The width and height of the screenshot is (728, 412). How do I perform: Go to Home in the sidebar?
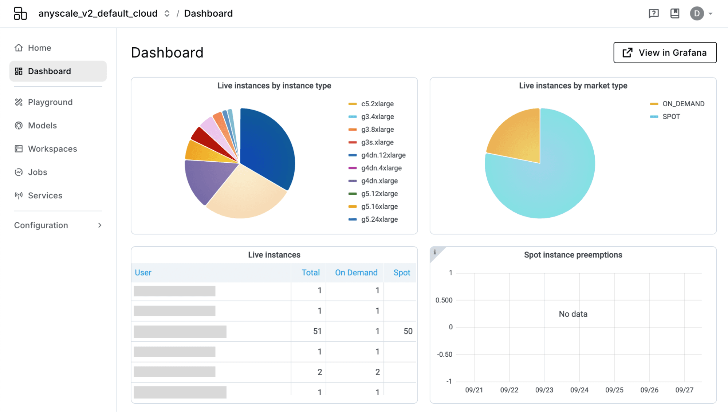(x=58, y=48)
